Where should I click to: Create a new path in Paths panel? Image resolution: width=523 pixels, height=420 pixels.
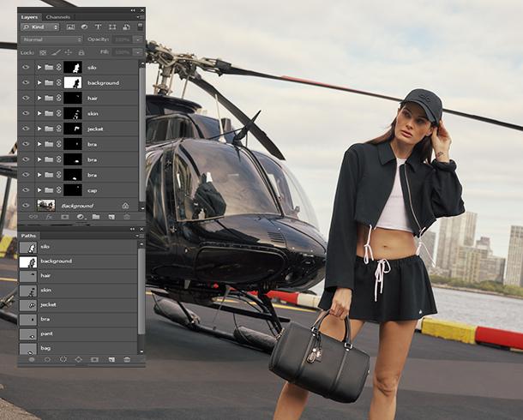111,359
